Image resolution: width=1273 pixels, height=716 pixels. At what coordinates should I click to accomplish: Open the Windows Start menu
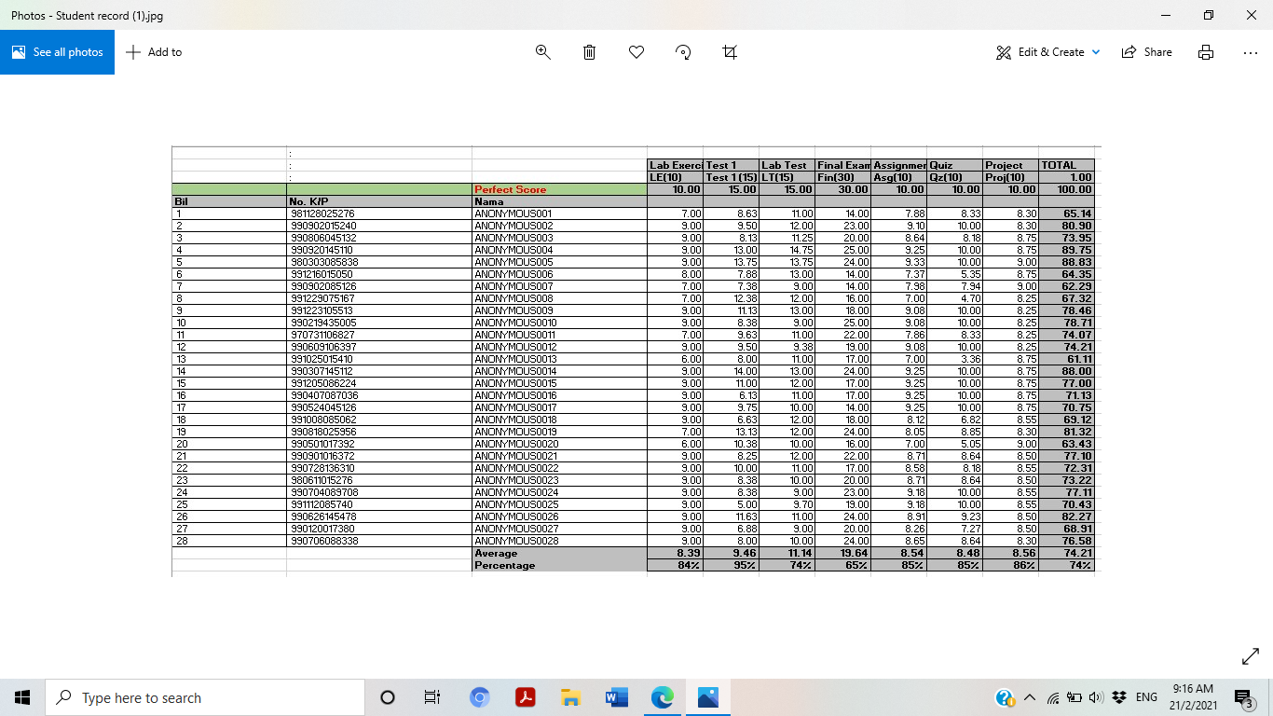(22, 697)
